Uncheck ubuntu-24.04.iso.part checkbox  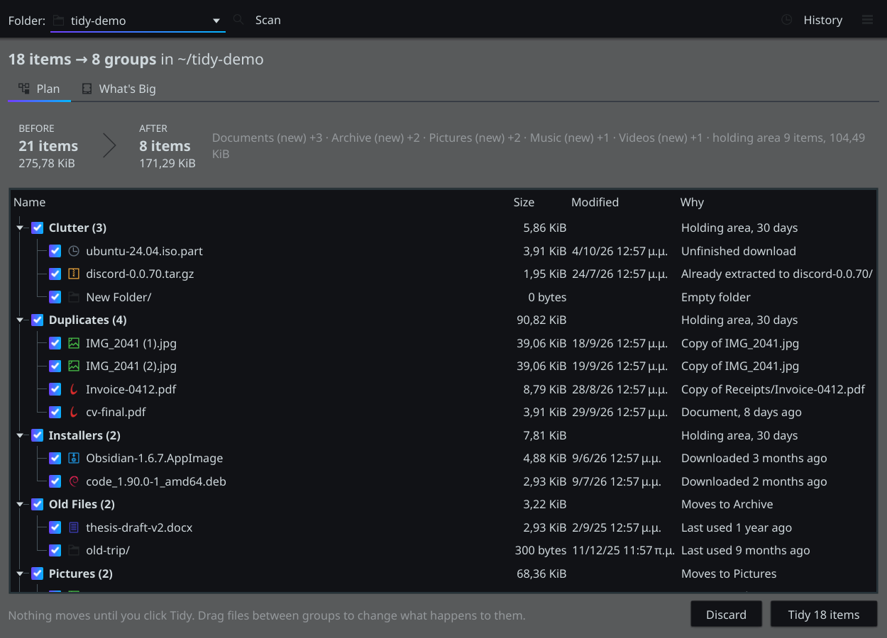[x=55, y=251]
